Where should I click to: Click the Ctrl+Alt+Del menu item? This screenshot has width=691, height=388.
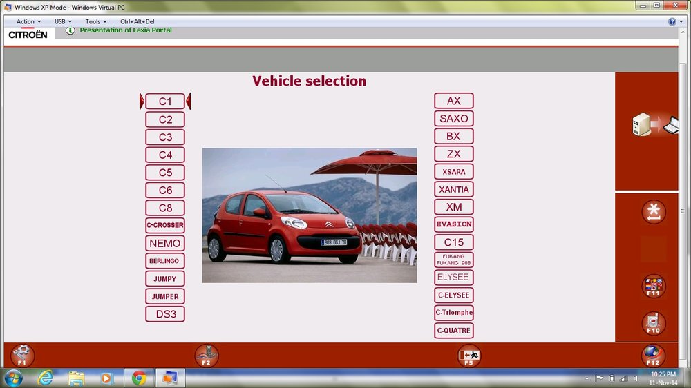[138, 21]
